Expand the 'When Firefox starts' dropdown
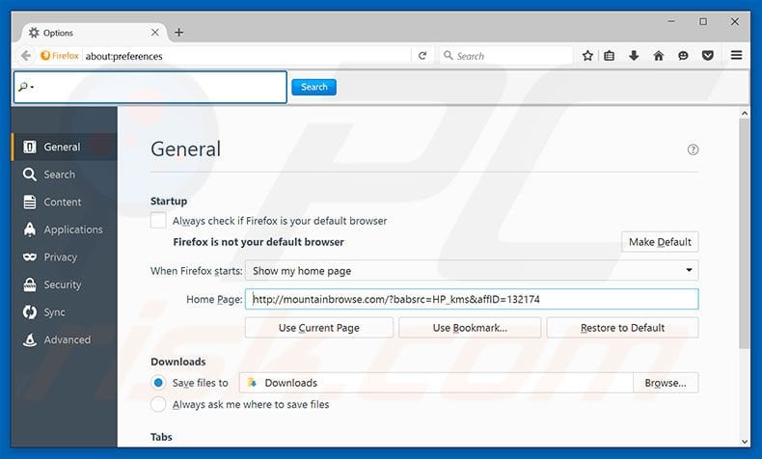This screenshot has width=762, height=459. 472,271
